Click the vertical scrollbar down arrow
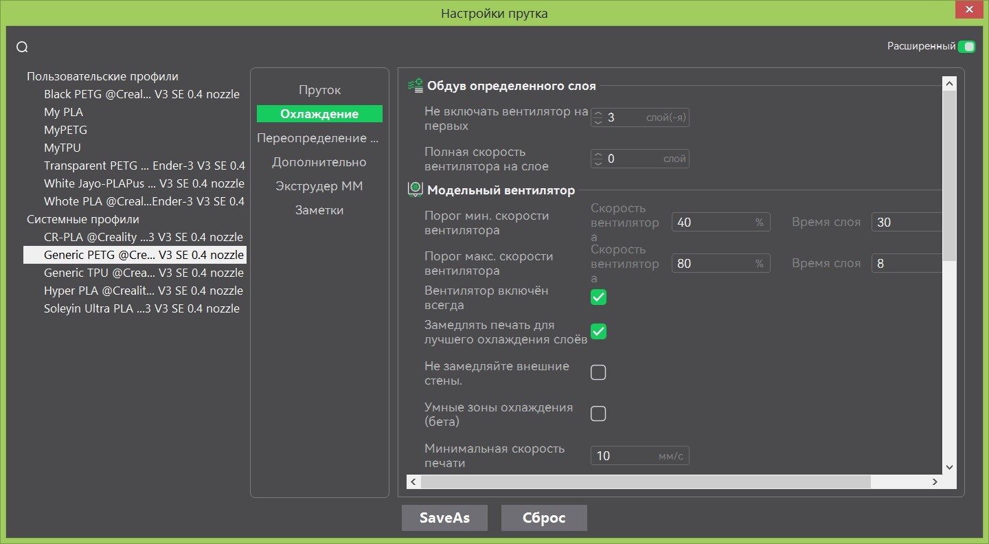The width and height of the screenshot is (989, 544). [949, 467]
